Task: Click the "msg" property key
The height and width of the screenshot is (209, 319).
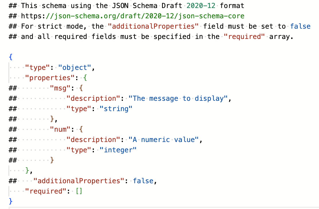Action: tap(60, 88)
